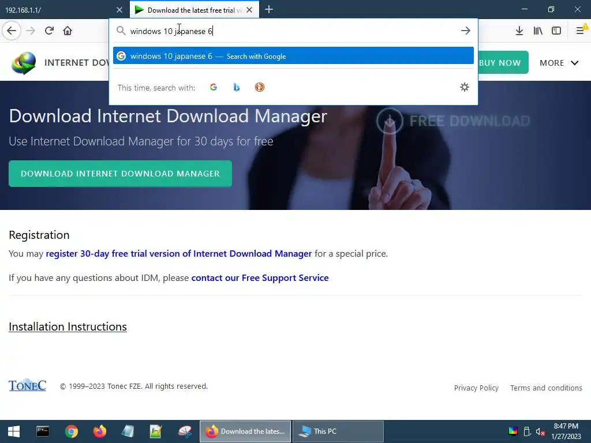Open the Firefox home page
Image resolution: width=591 pixels, height=443 pixels.
point(68,31)
